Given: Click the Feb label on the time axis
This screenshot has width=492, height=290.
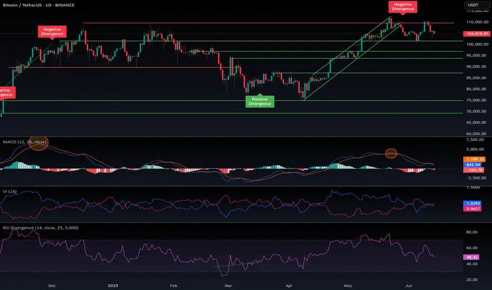Looking at the screenshot, I should [174, 286].
